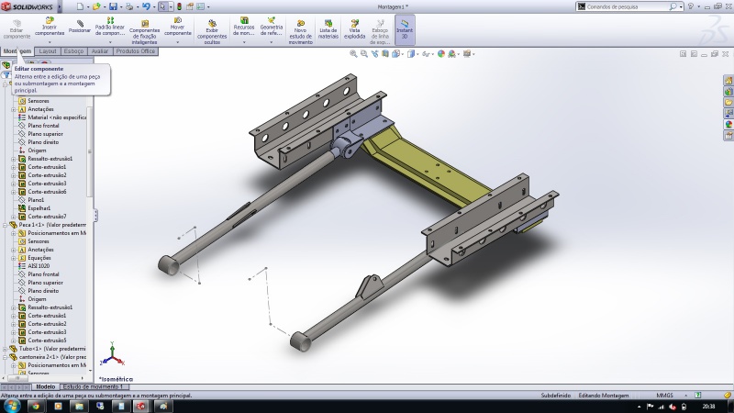
Task: Open Padrão linear de componentes tool
Action: pyautogui.click(x=110, y=27)
